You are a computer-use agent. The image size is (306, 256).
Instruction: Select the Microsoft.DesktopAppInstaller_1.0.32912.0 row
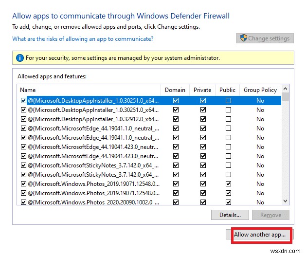click(149, 119)
